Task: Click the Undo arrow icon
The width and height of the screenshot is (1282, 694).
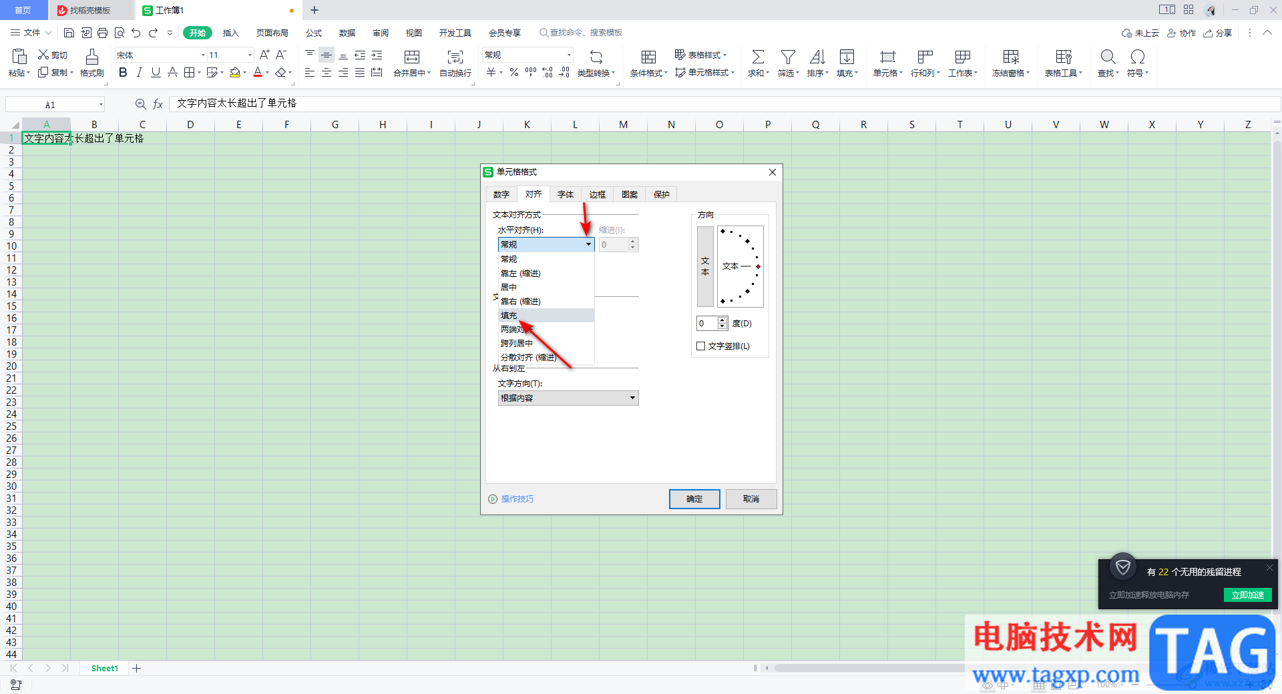Action: [x=136, y=33]
